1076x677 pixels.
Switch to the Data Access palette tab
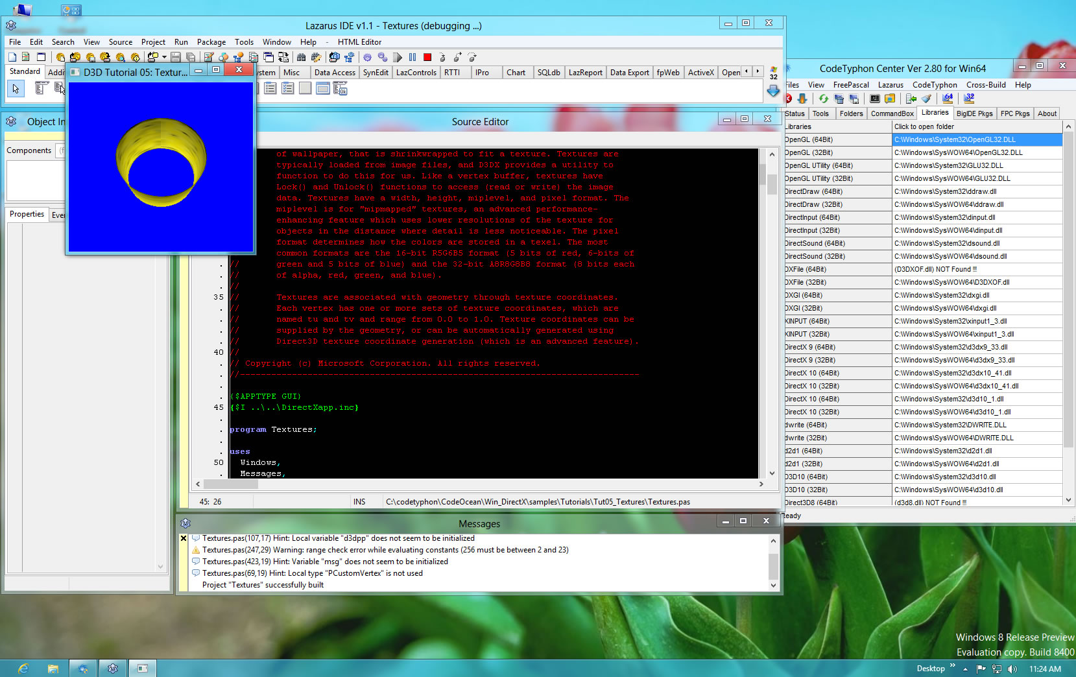(x=335, y=73)
